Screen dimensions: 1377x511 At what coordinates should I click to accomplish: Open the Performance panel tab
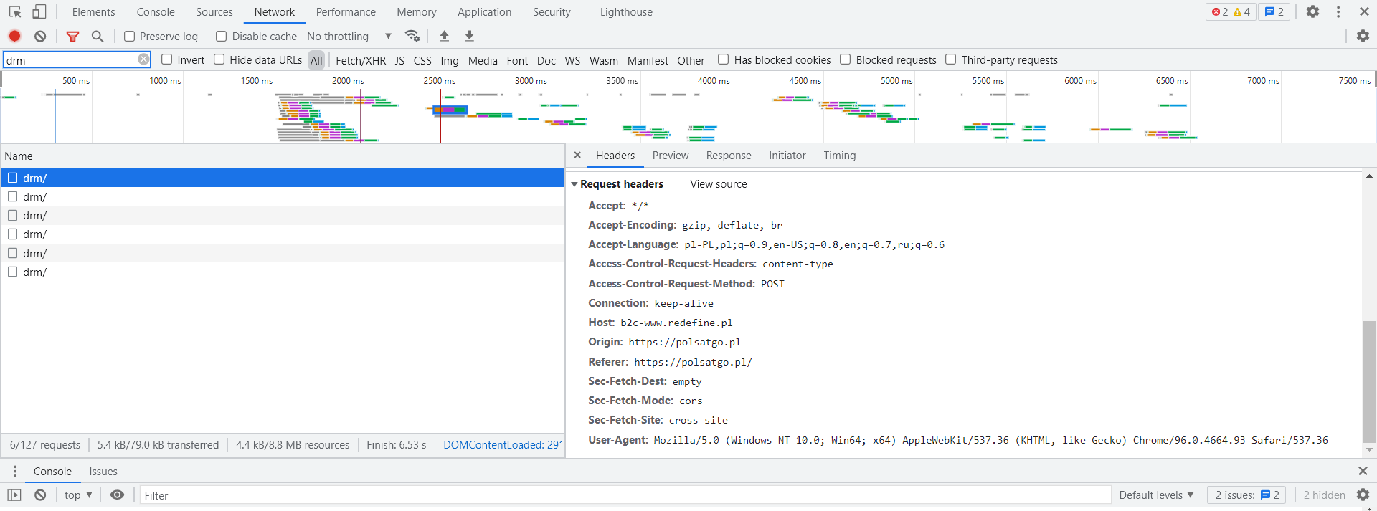point(346,12)
